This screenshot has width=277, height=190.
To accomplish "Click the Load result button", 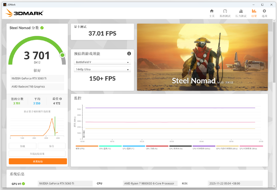I will click(x=23, y=146).
